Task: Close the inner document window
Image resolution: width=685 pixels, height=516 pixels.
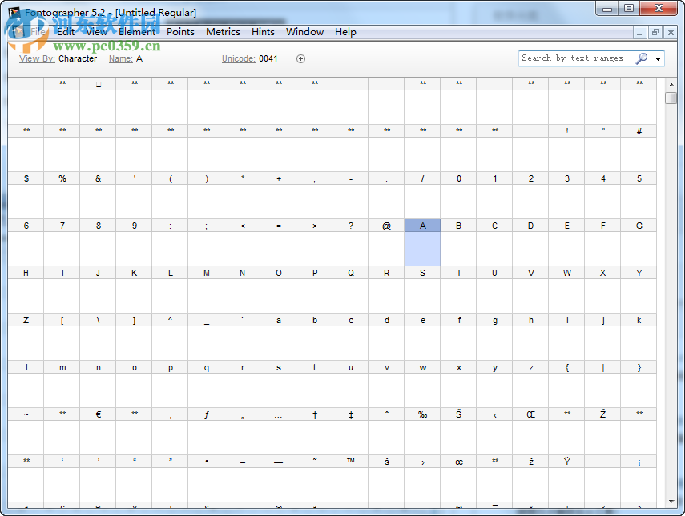Action: (x=671, y=32)
